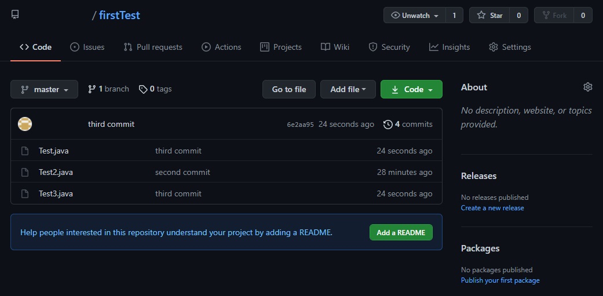Click the eye icon on the Unwatch button
Viewport: 603px width, 296px height.
click(x=395, y=16)
